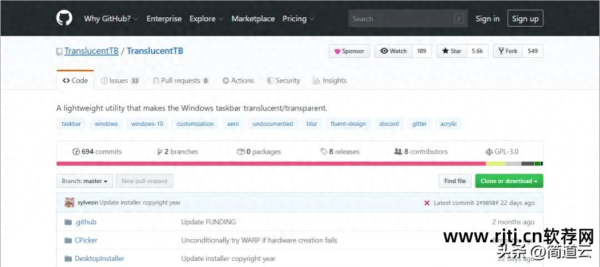Switch to the Issues tab
Image resolution: width=600 pixels, height=267 pixels.
click(120, 81)
